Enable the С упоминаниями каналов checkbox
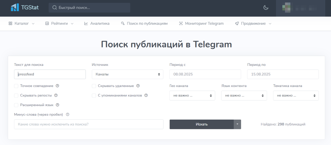This screenshot has width=331, height=145. (x=94, y=96)
